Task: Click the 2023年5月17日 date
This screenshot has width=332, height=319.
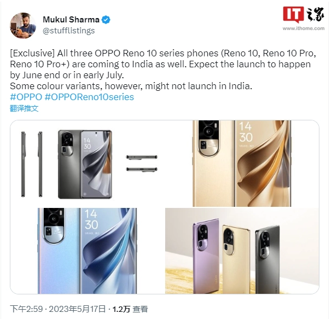Action: coord(77,309)
